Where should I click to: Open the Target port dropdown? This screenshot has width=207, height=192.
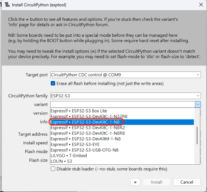point(198,75)
